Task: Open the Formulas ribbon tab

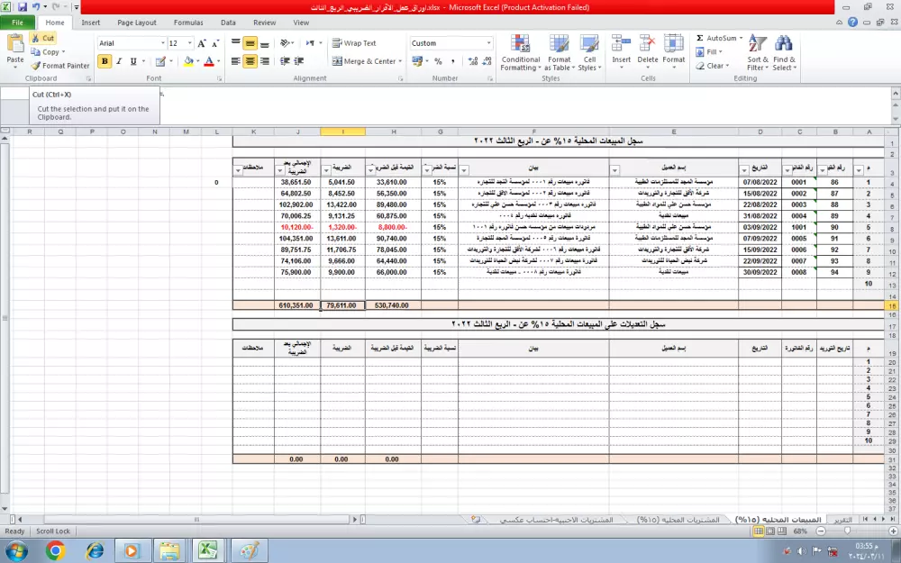Action: [x=185, y=23]
